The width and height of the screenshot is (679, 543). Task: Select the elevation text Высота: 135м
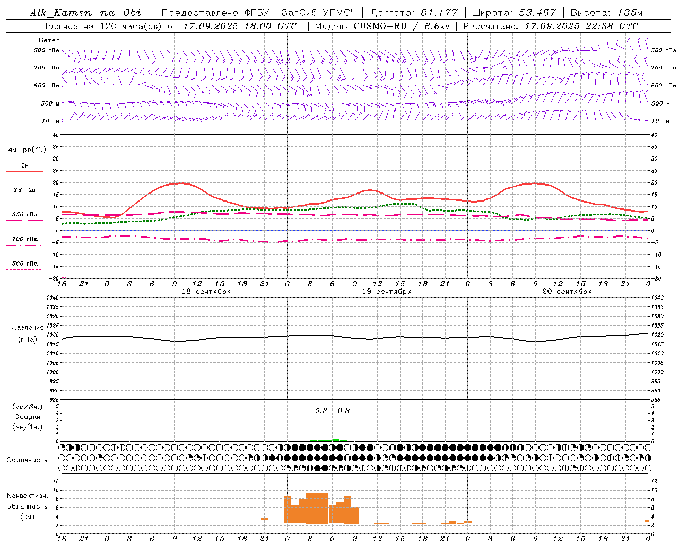606,13
